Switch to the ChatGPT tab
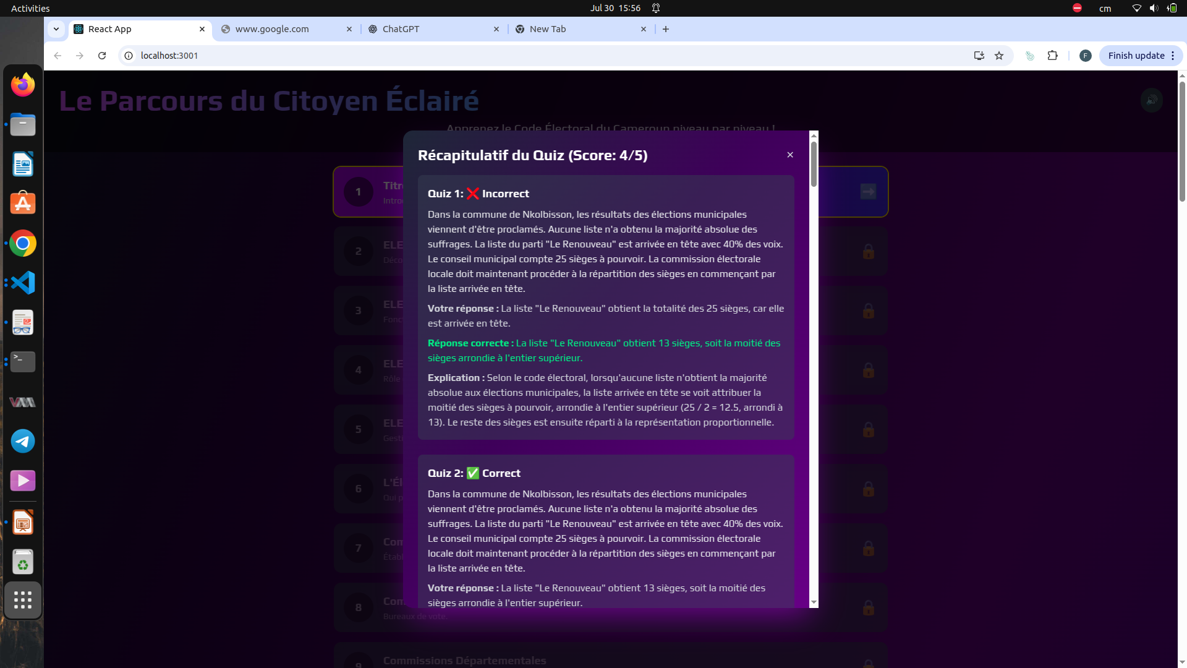The width and height of the screenshot is (1187, 668). point(401,29)
